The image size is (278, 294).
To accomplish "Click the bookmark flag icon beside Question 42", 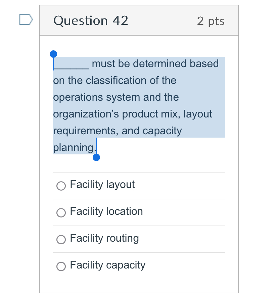I will [x=26, y=19].
